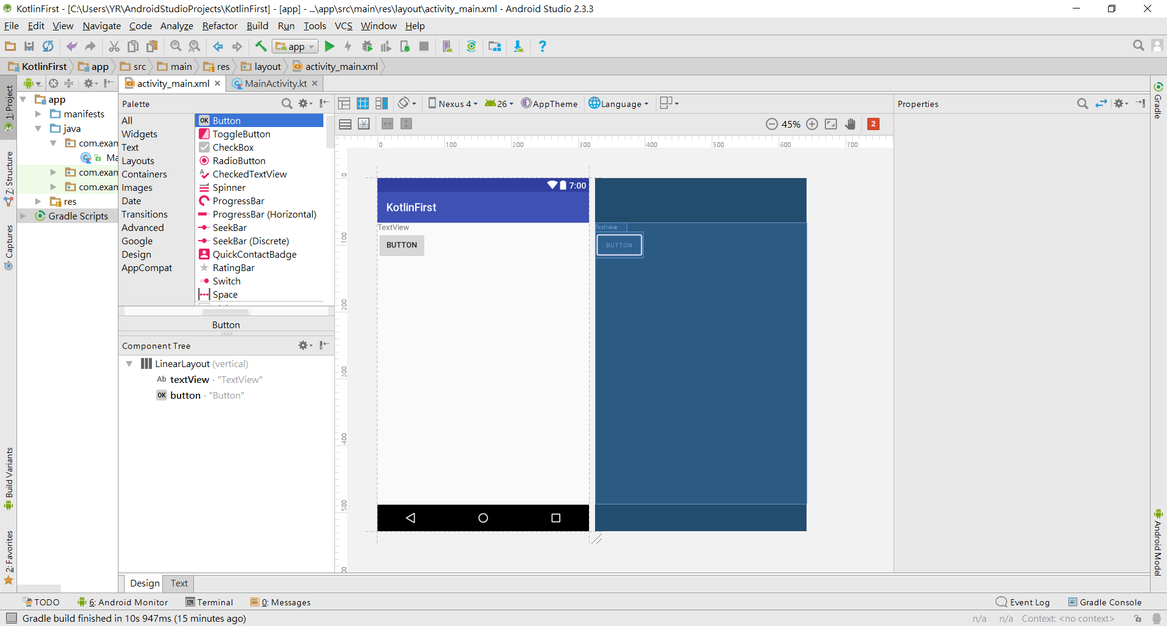Select the Pan hand icon
1167x626 pixels.
click(850, 124)
